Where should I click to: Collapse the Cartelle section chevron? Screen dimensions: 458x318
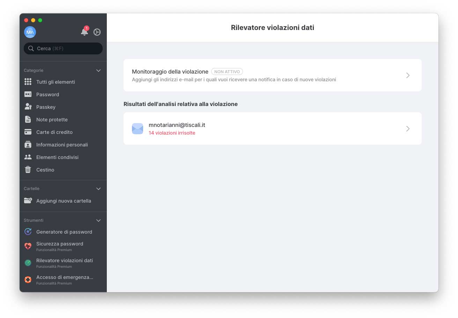[x=98, y=189]
